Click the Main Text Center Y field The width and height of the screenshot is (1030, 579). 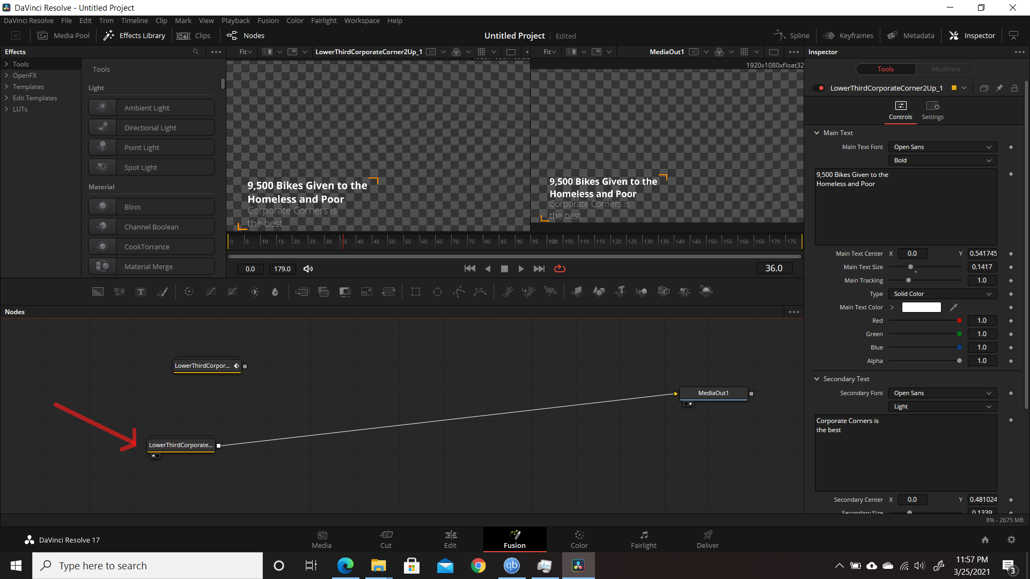983,254
